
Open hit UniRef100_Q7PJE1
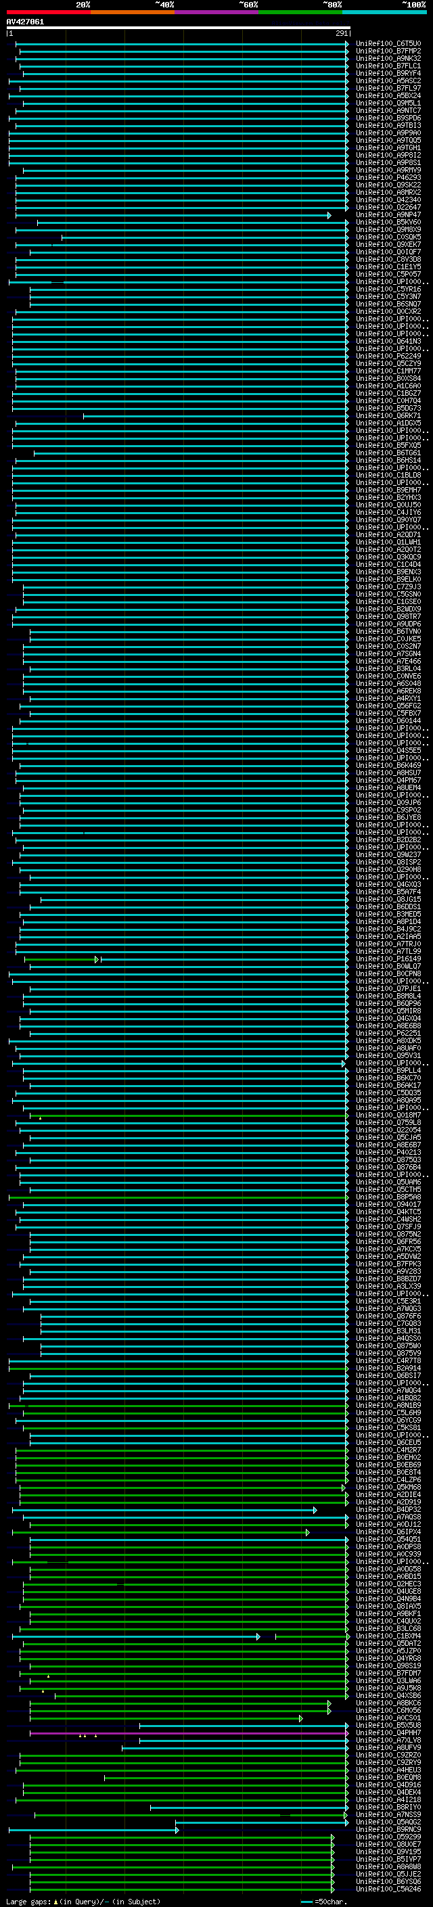point(388,989)
